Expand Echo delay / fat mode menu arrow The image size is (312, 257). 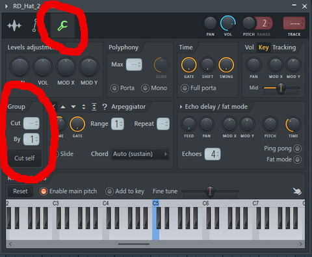coord(181,107)
